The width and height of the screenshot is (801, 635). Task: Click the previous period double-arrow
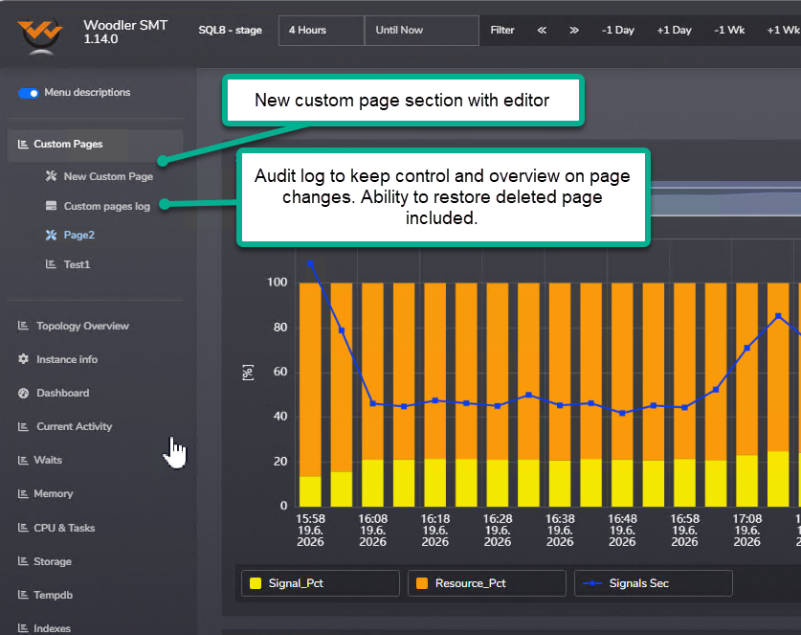coord(542,30)
